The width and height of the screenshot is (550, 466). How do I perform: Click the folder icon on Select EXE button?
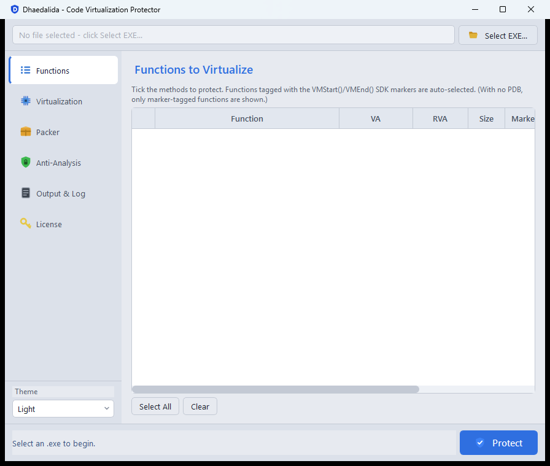(473, 35)
